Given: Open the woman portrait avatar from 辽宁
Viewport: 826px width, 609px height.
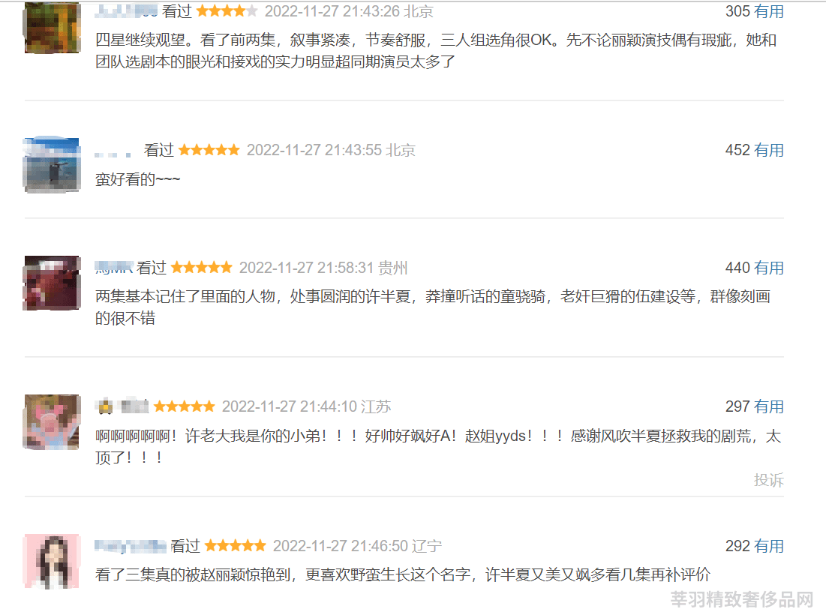Looking at the screenshot, I should pyautogui.click(x=53, y=561).
